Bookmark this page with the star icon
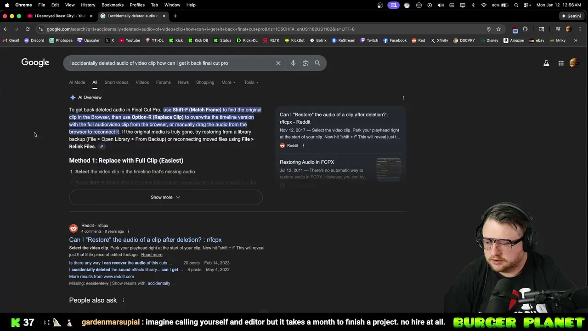Image resolution: width=588 pixels, height=331 pixels. [x=498, y=29]
